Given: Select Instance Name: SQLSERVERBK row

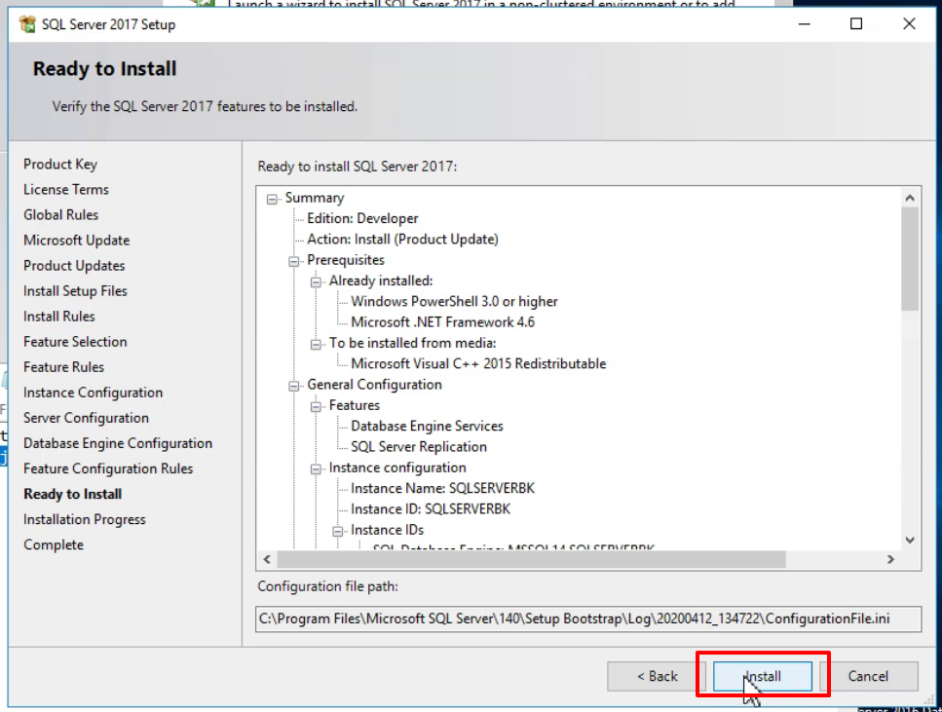Looking at the screenshot, I should click(x=443, y=489).
